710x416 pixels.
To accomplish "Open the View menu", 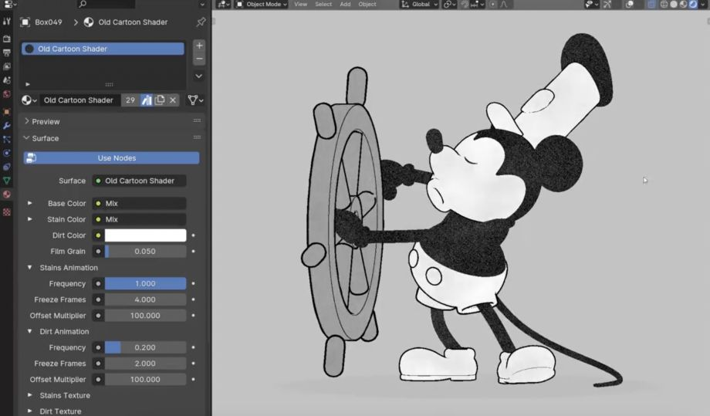I will coord(301,4).
